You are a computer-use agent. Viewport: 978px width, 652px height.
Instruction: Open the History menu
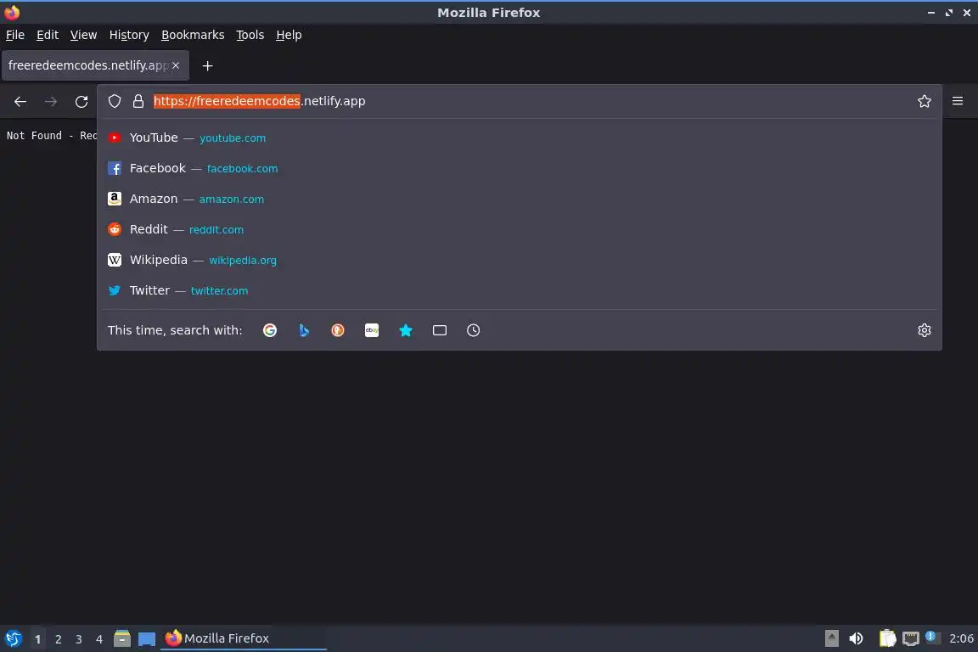(129, 35)
